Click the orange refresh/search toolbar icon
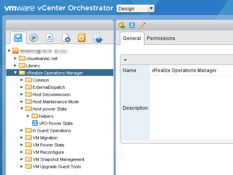The width and height of the screenshot is (233, 175). [x=122, y=25]
